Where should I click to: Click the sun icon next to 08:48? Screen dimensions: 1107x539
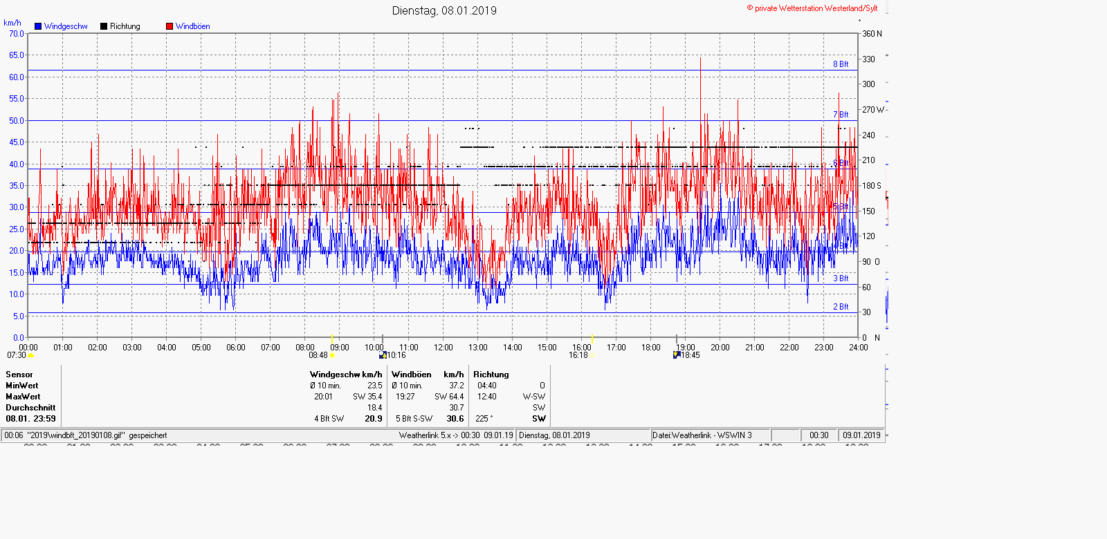coord(332,355)
